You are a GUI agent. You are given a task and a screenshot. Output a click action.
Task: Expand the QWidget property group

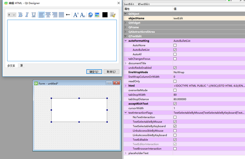pos(126,23)
